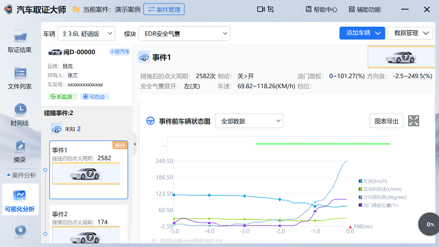Click the 可启动 tag
This screenshot has height=247, width=439.
95,96
